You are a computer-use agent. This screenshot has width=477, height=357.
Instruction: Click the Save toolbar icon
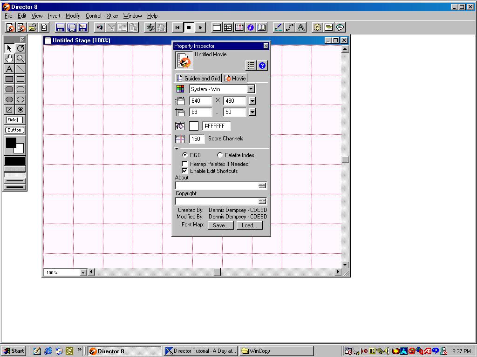coord(60,27)
